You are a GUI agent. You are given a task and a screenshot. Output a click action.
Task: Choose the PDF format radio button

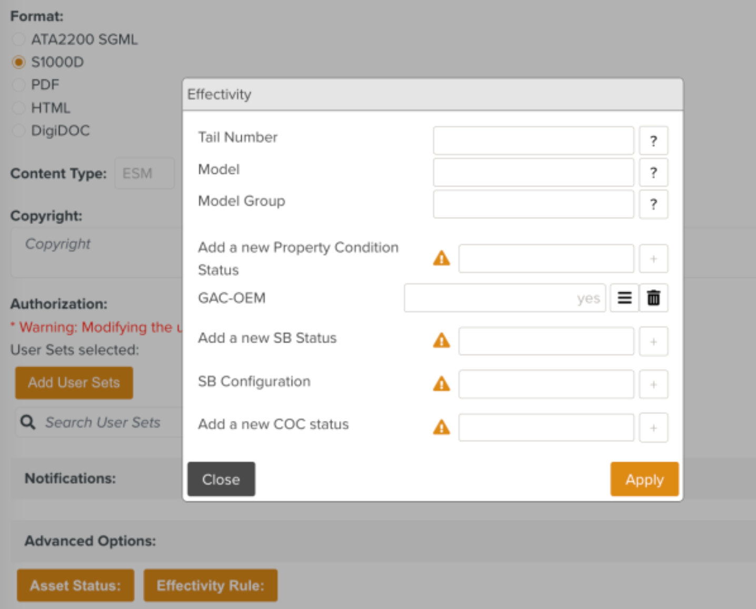[19, 85]
